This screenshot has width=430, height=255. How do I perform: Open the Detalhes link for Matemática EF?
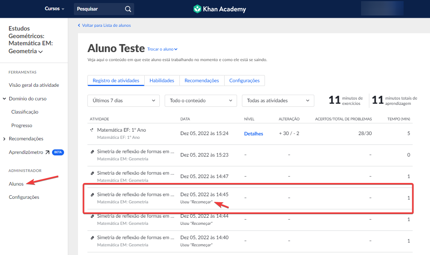pyautogui.click(x=254, y=134)
